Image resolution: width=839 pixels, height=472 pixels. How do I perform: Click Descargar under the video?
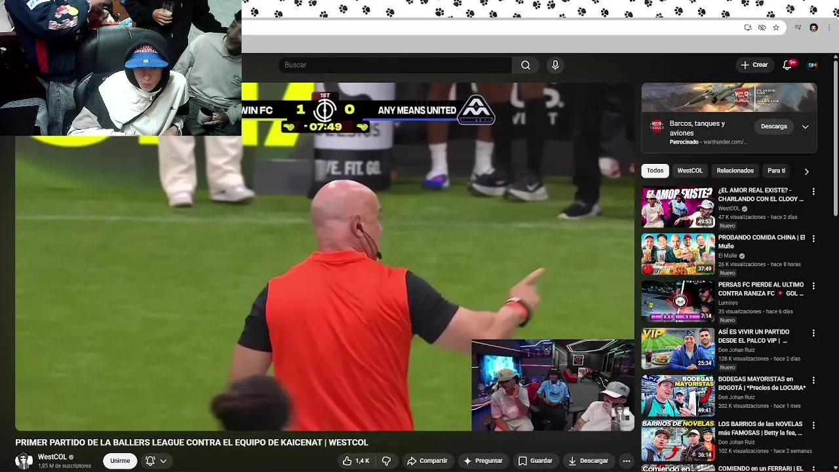pos(588,461)
